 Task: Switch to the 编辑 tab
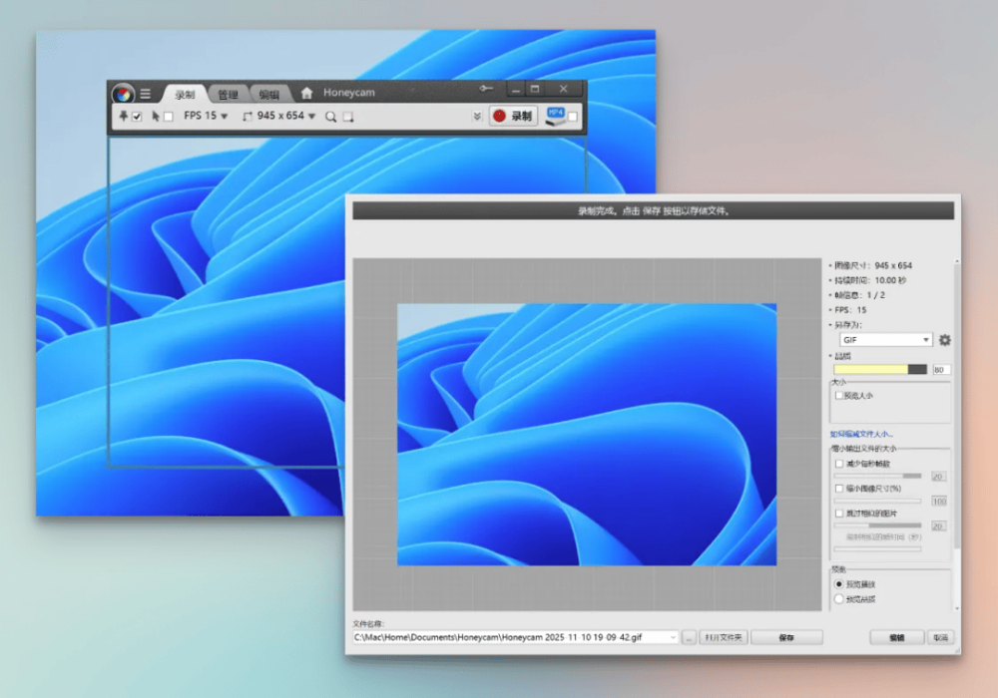point(269,95)
